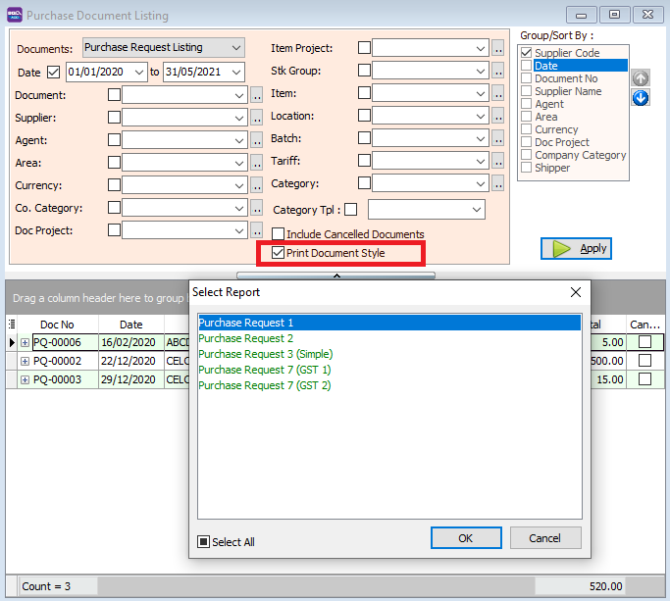The height and width of the screenshot is (601, 670).
Task: Click the blue down arrow sort icon
Action: pos(640,98)
